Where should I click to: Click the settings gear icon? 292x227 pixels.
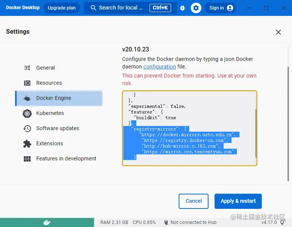tap(196, 8)
